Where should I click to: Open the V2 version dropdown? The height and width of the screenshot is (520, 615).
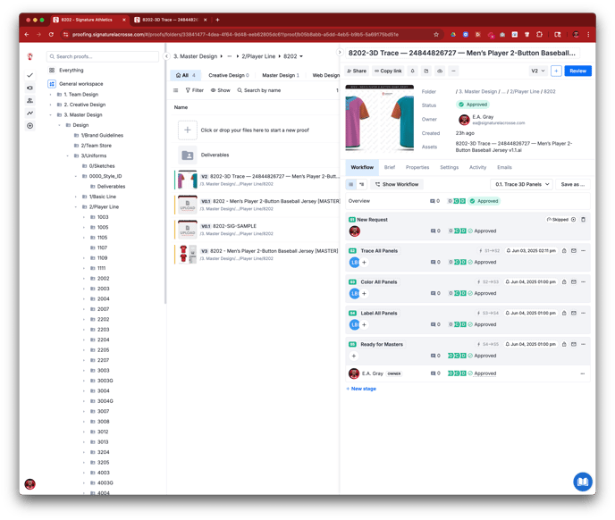coord(537,71)
